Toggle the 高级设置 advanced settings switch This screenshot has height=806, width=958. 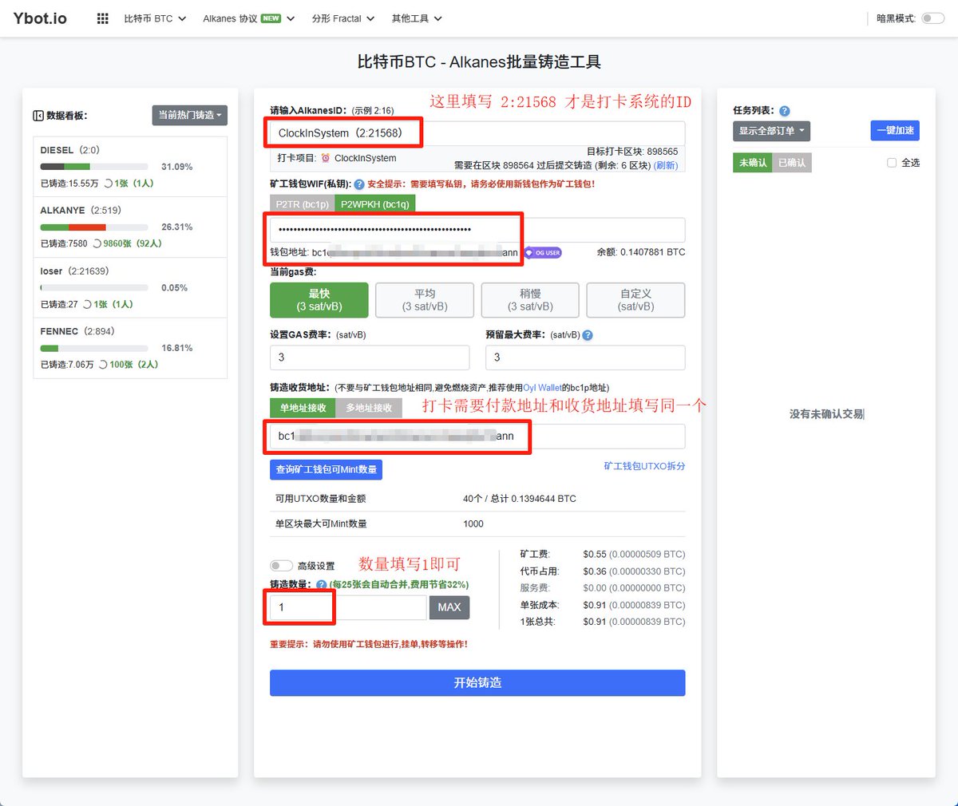click(x=282, y=566)
